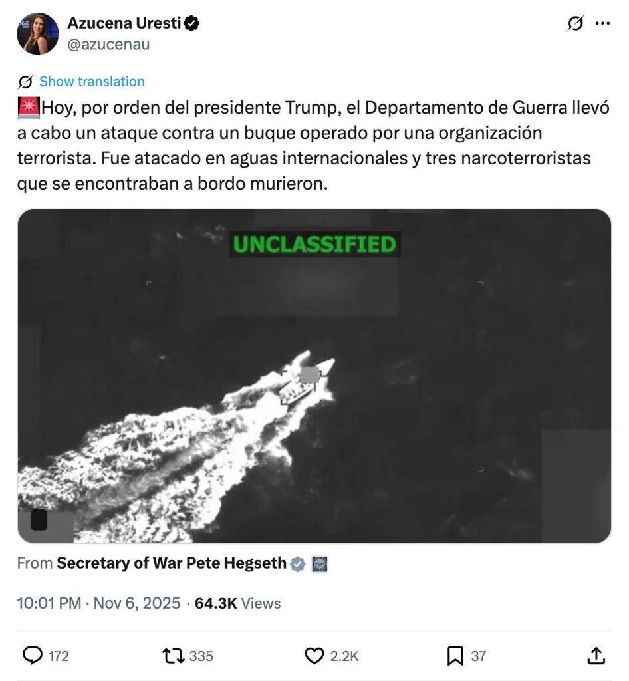View the 64.3K Views analytics
Image resolution: width=629 pixels, height=681 pixels.
point(237,603)
